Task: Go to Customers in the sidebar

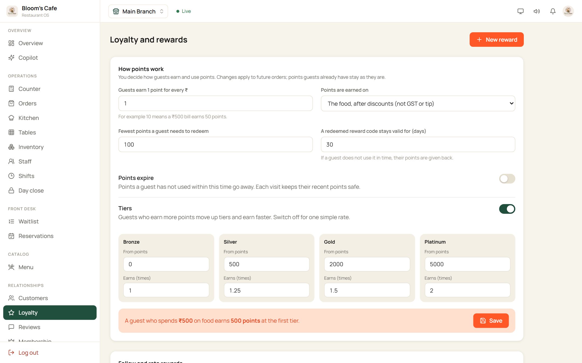Action: [50, 298]
